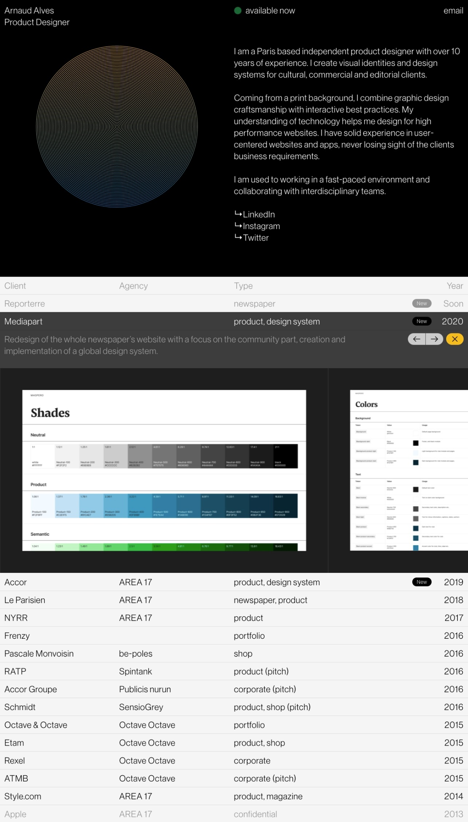
Task: Select the Shades design system slide
Action: point(164,470)
